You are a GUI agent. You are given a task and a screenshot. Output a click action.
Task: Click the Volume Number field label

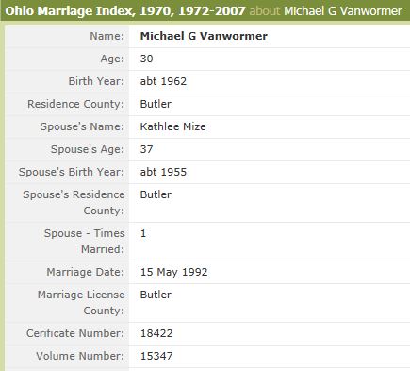[80, 356]
